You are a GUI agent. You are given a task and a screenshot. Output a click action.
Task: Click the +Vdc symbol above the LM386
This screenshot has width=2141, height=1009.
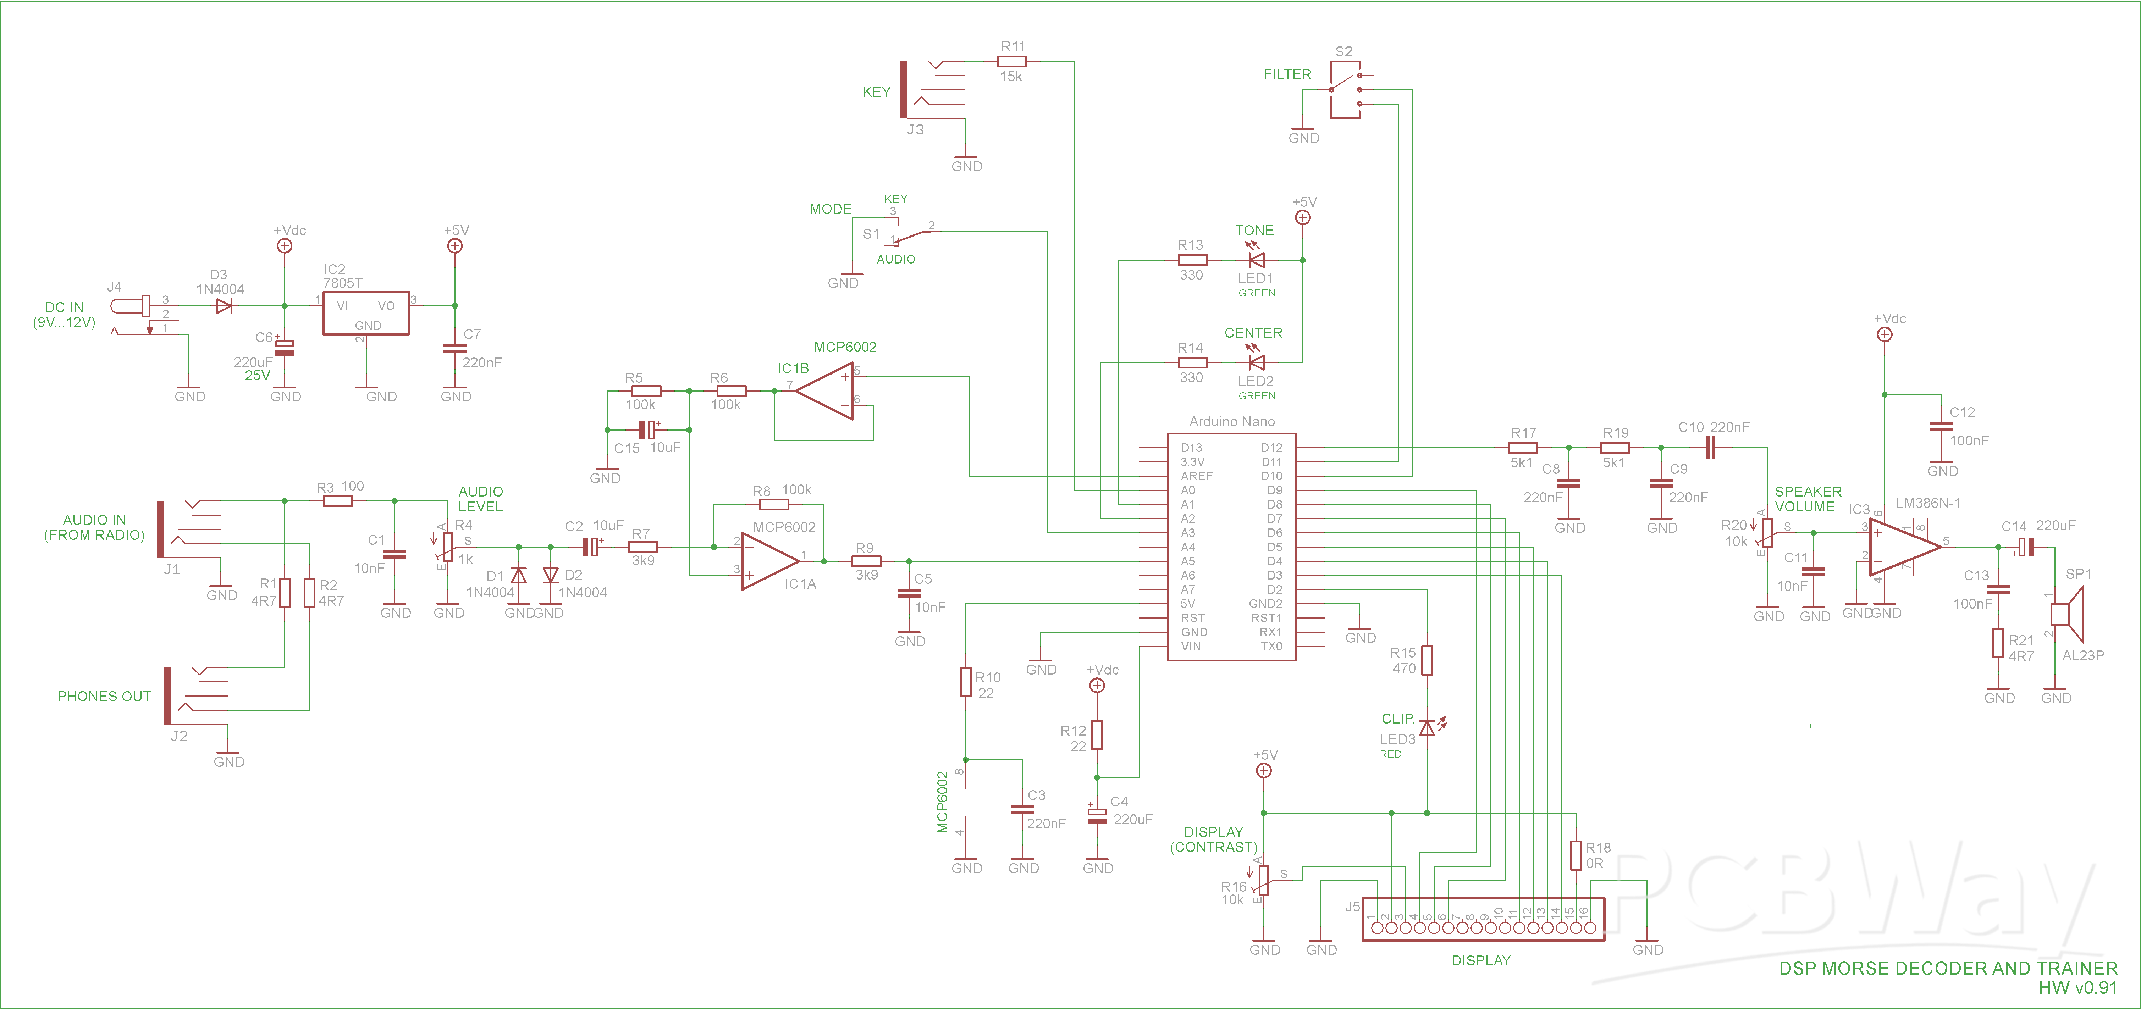pyautogui.click(x=1885, y=334)
